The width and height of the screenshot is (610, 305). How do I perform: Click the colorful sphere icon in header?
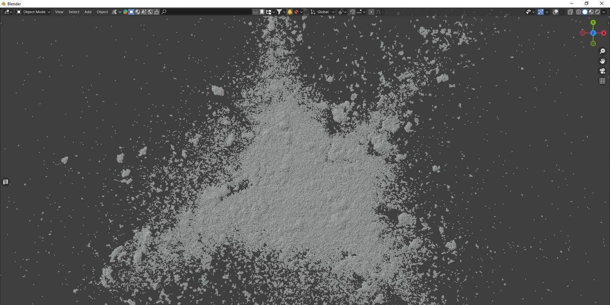125,12
